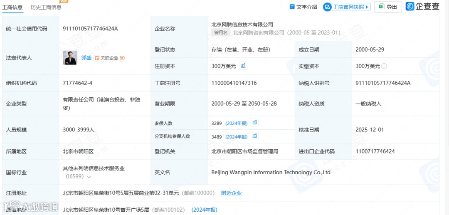Select registration number 110000410147316
The width and height of the screenshot is (449, 215).
click(234, 83)
